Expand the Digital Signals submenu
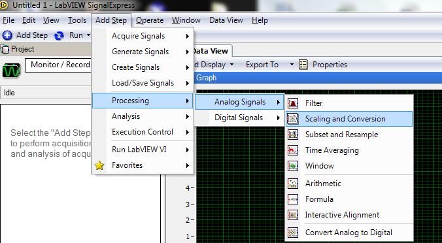 click(239, 118)
